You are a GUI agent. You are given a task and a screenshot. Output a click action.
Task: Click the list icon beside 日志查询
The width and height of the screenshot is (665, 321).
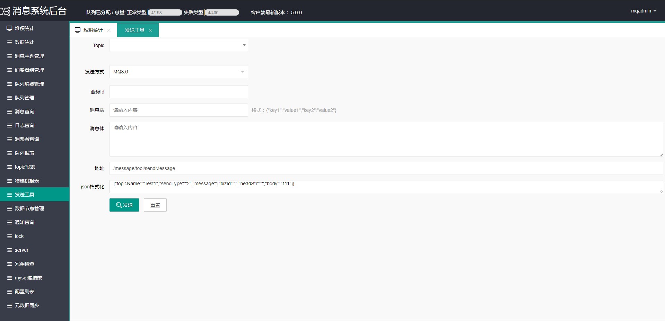9,125
